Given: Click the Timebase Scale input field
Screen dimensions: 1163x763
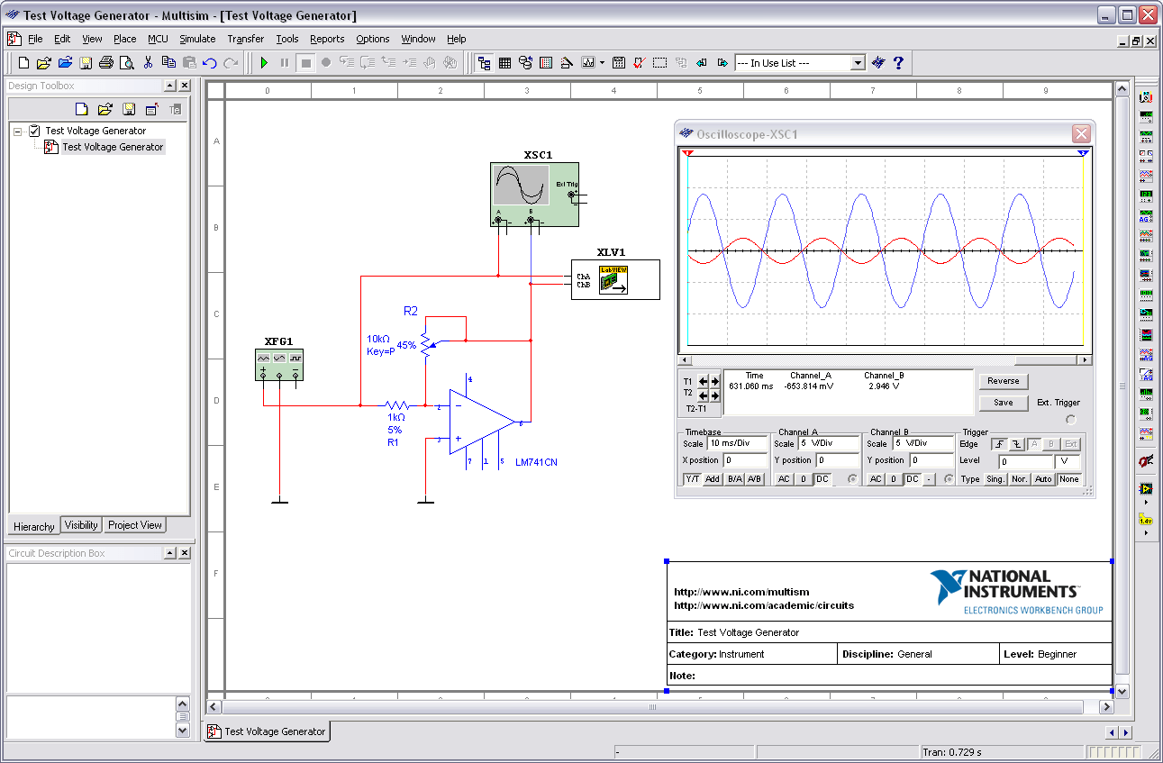Looking at the screenshot, I should click(739, 443).
